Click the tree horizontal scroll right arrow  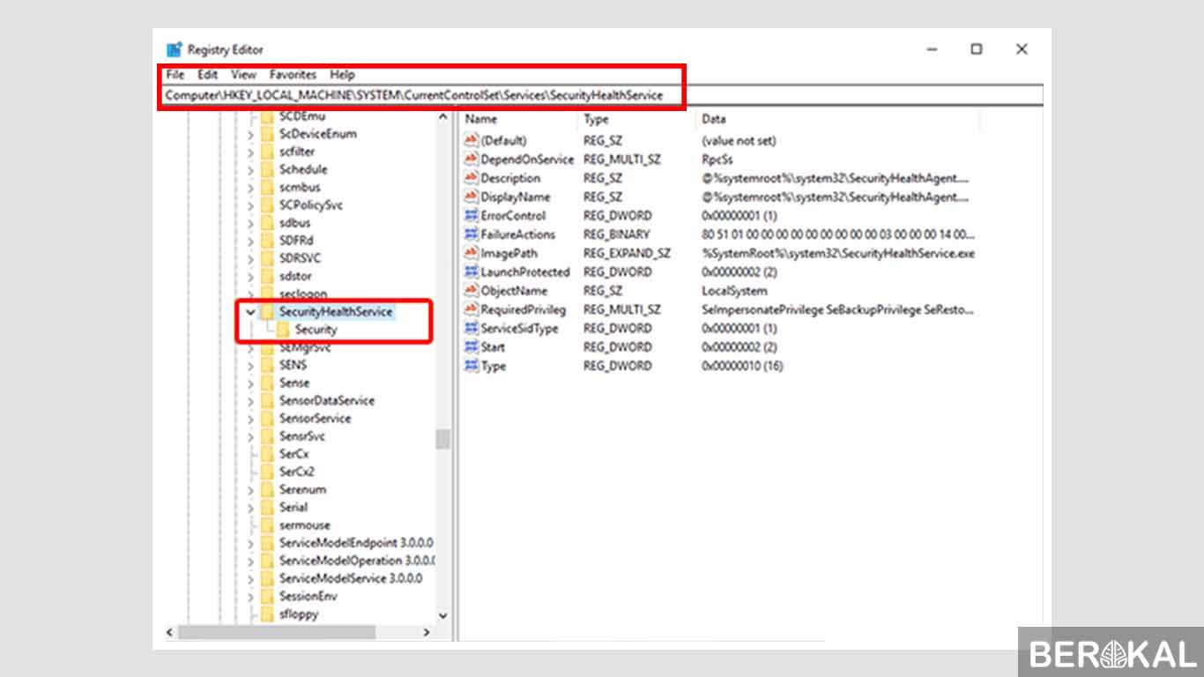click(x=427, y=632)
